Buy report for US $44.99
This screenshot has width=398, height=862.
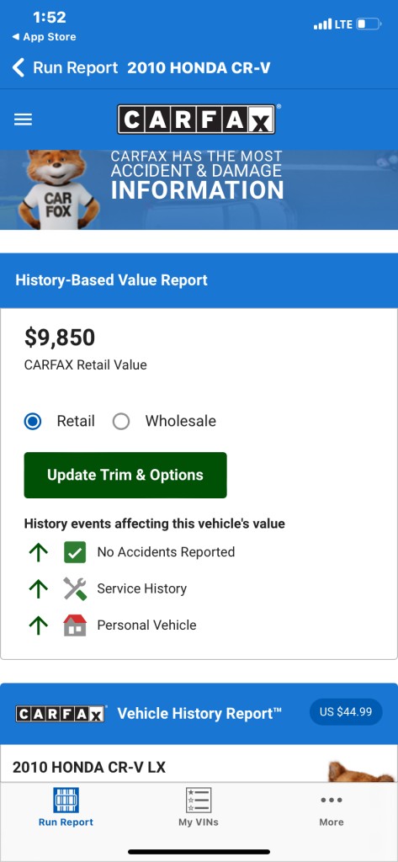pyautogui.click(x=346, y=712)
